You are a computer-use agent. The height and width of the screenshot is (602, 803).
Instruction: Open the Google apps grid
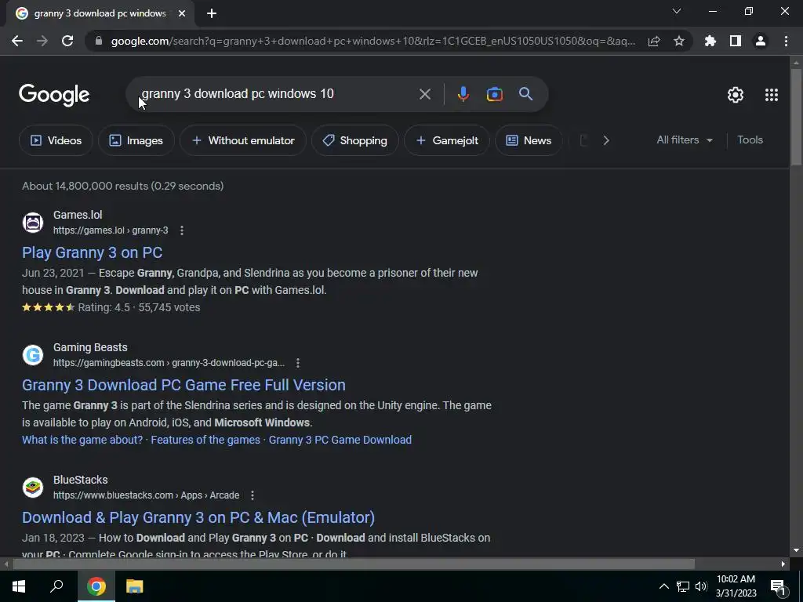(772, 95)
